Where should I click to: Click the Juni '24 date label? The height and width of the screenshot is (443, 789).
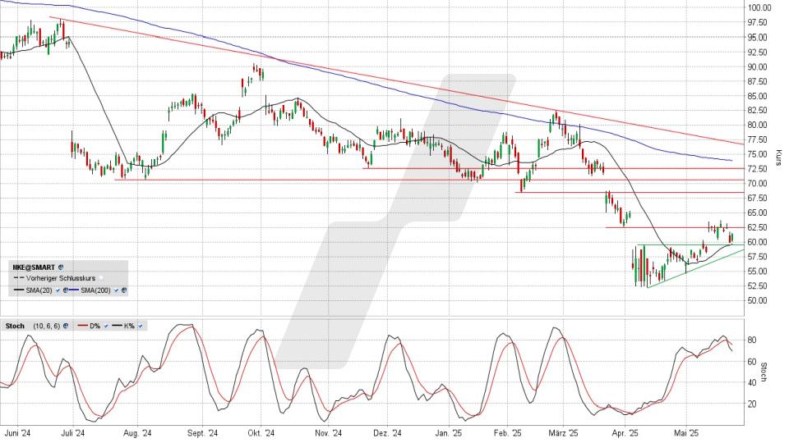[17, 433]
